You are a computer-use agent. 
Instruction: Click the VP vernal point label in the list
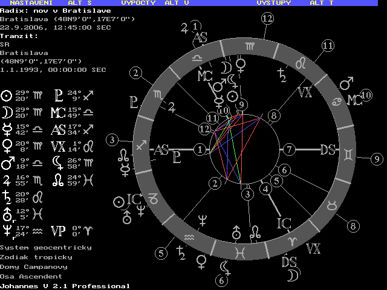pos(58,230)
